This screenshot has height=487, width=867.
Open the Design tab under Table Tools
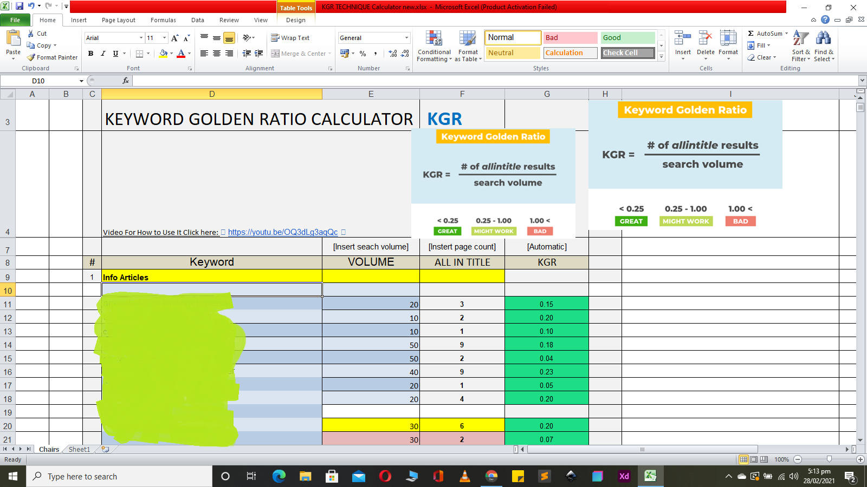point(295,20)
